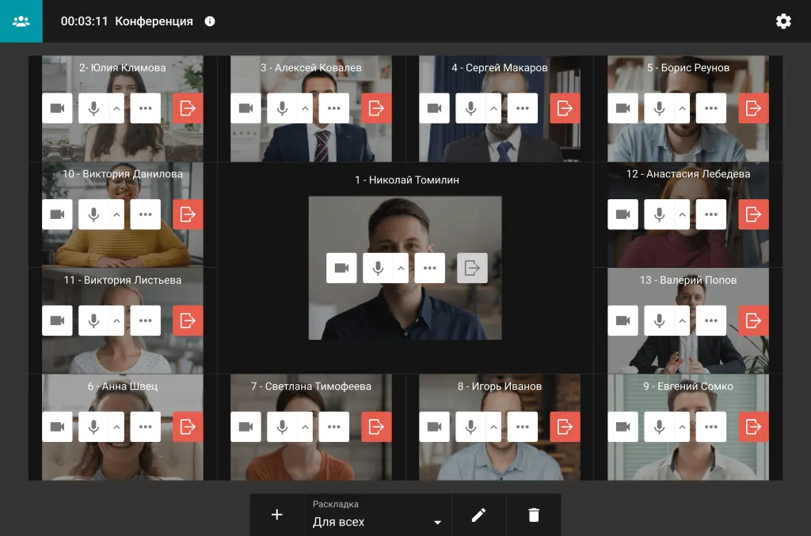The image size is (811, 536).
Task: Kick Анастасия Лебедева from the call
Action: 753,214
